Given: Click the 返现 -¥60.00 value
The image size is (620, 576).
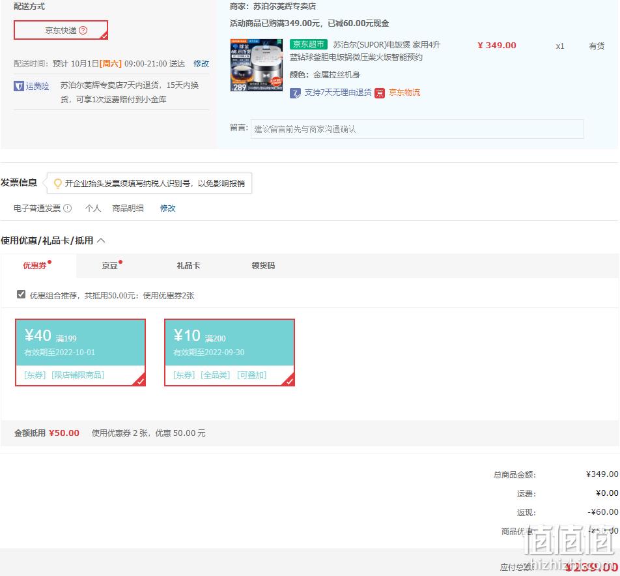Looking at the screenshot, I should pos(602,512).
